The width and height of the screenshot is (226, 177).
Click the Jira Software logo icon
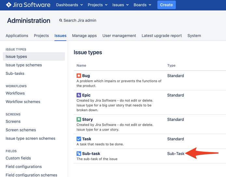(9, 5)
